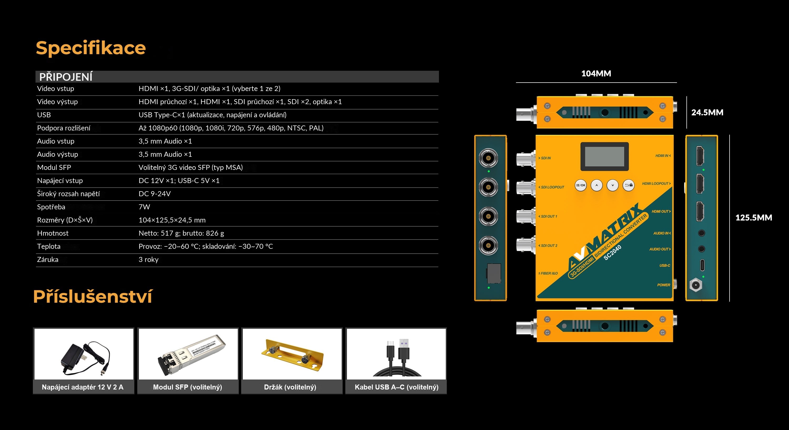
Task: Click the top HDMI port on right side view
Action: [700, 156]
